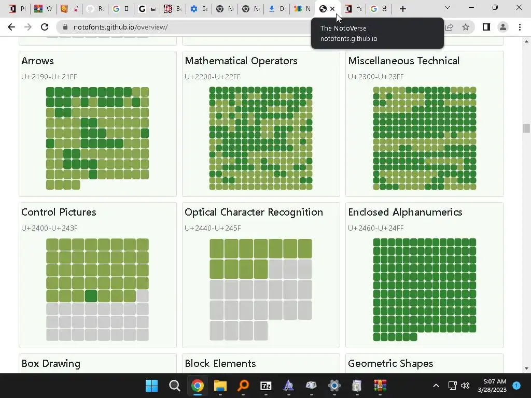Click the Enclosed Alphanumerics heading

coord(405,212)
